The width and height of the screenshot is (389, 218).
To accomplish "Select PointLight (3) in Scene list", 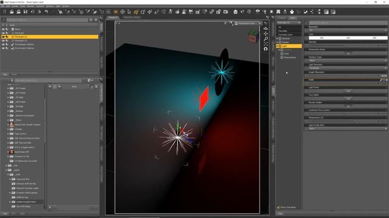I will coord(21,41).
